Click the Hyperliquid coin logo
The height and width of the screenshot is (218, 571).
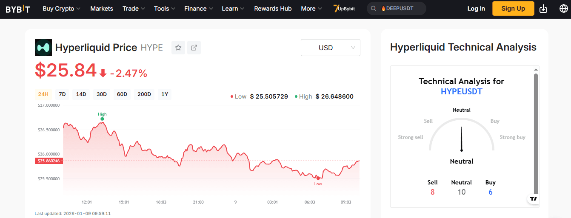43,48
